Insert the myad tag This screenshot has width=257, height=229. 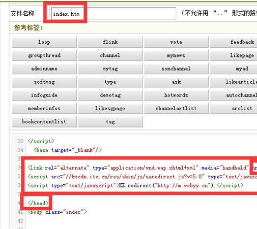coord(234,69)
